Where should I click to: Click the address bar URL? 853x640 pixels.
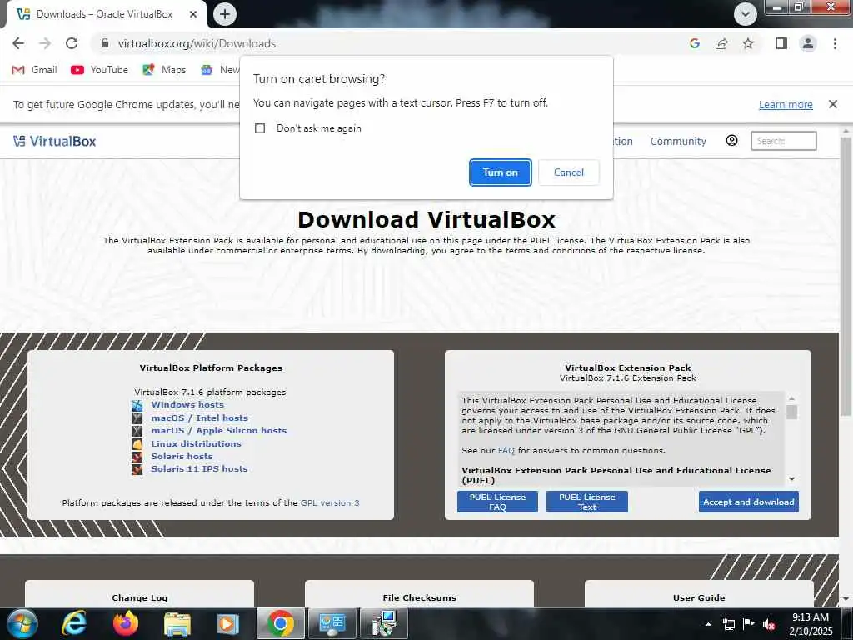[x=197, y=43]
